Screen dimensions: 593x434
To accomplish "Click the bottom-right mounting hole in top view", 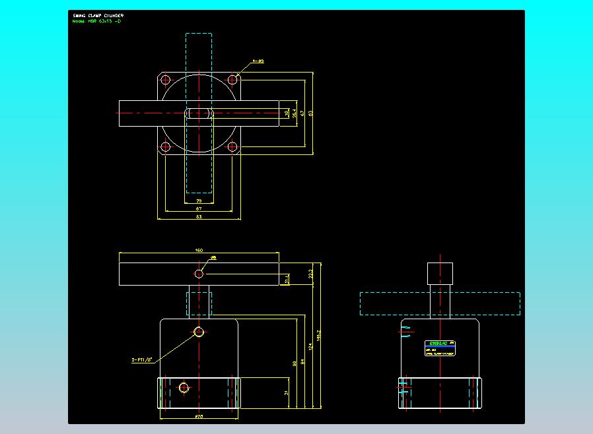I will (232, 146).
